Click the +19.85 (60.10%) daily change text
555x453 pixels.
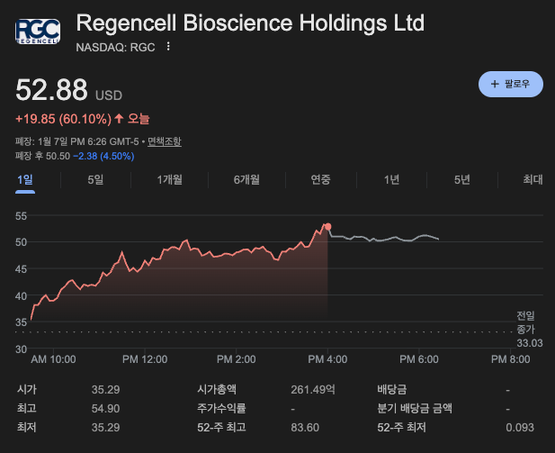(x=64, y=119)
